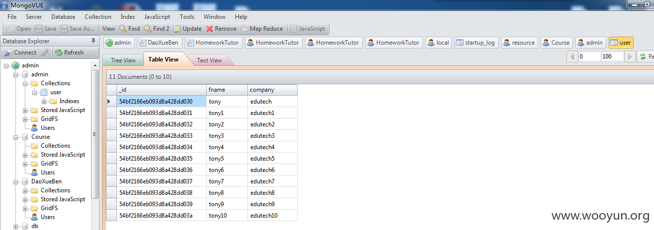This screenshot has width=654, height=230.
Task: Collapse the admin server root node
Action: [6, 65]
